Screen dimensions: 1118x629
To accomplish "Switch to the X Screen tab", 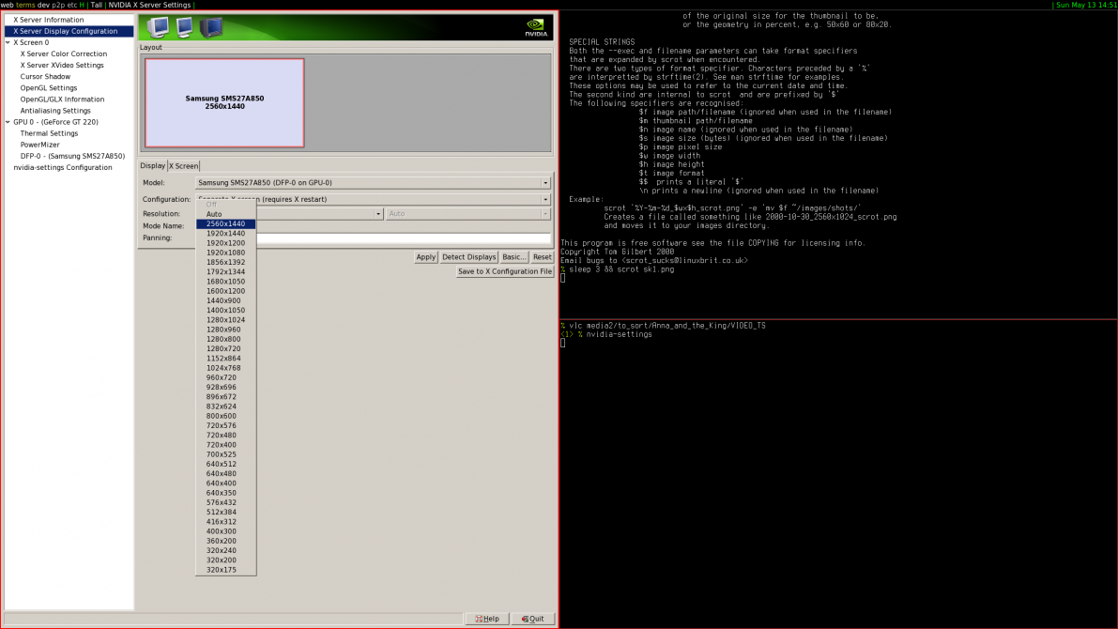I will (x=183, y=165).
